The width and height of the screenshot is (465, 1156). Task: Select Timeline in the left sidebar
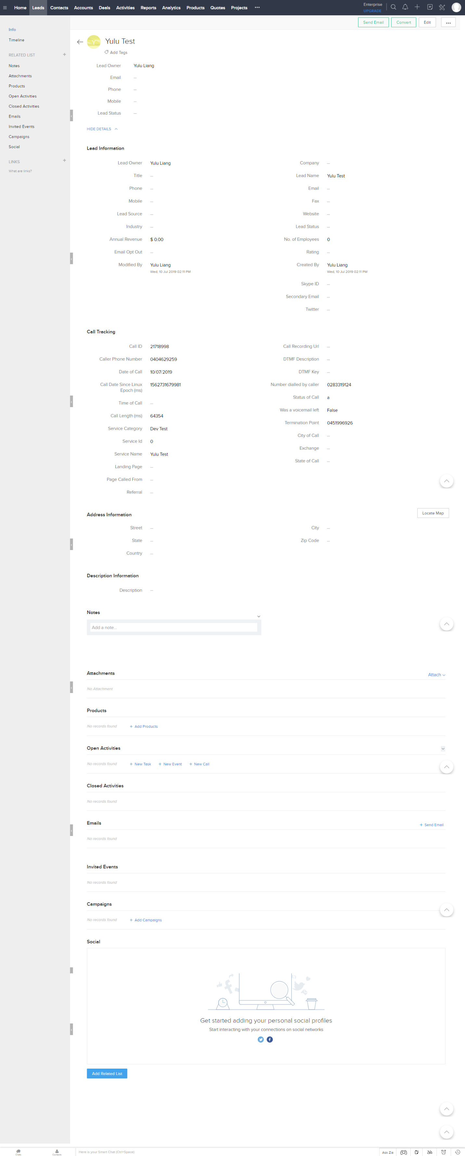[x=17, y=40]
